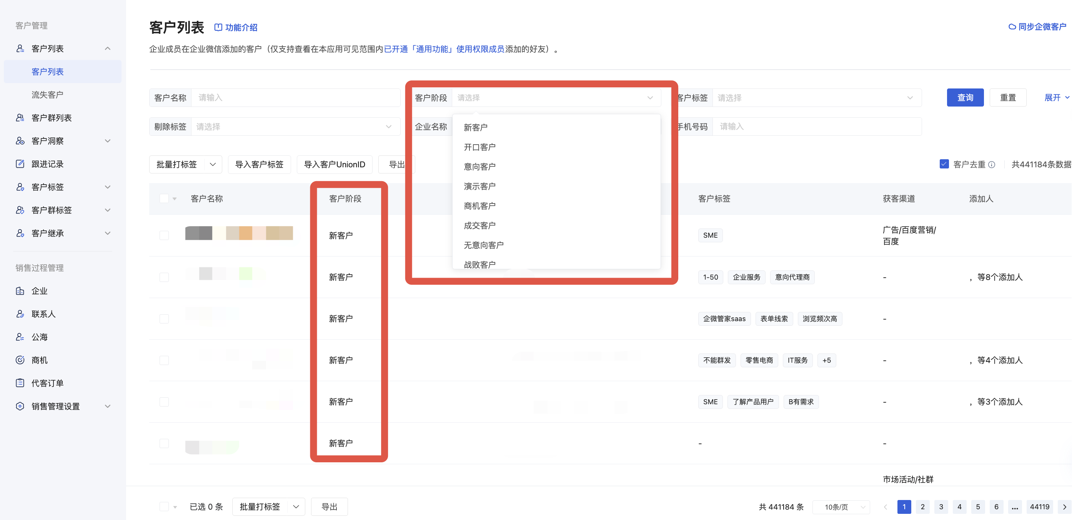Expand the top 批量打标签 dropdown arrow
Screen dimensions: 1072x520
click(x=213, y=165)
